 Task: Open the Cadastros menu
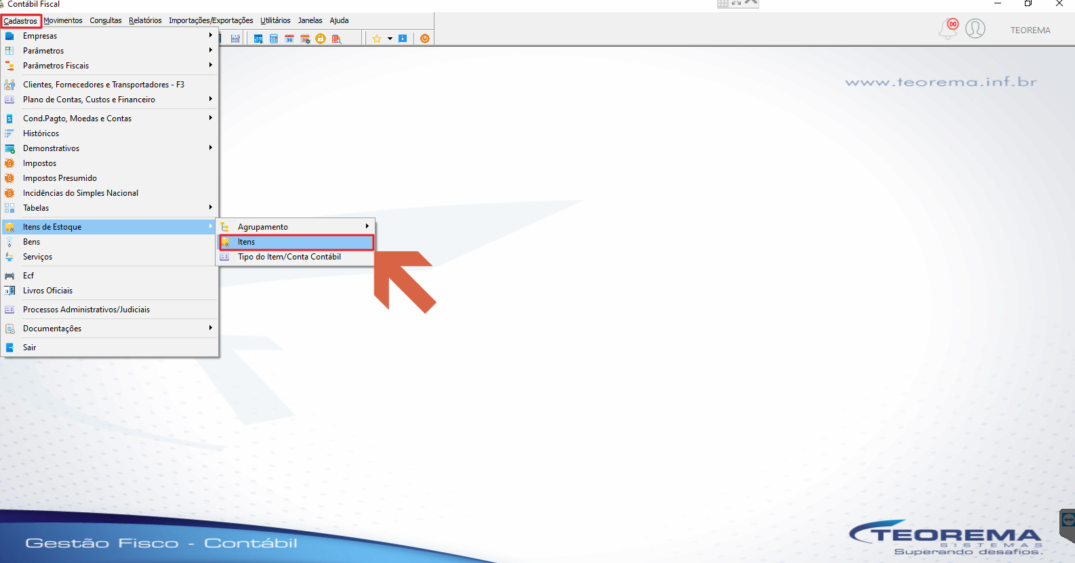(20, 21)
